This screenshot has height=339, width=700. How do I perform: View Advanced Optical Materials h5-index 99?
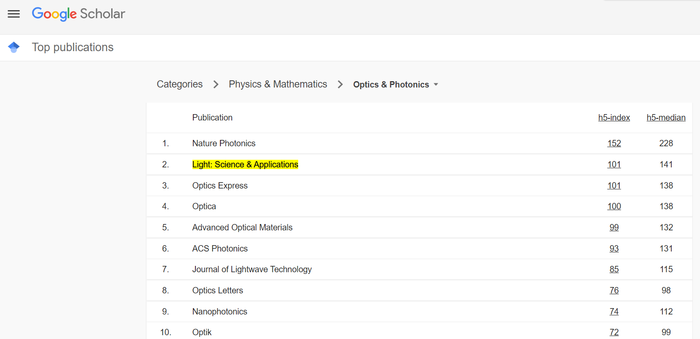[x=614, y=227]
